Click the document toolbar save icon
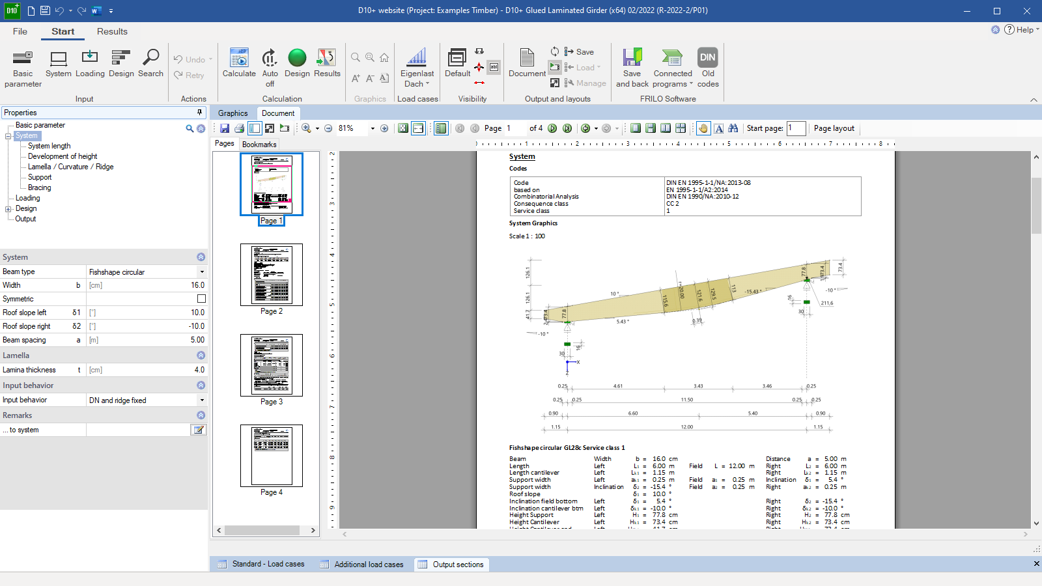The width and height of the screenshot is (1042, 586). tap(225, 128)
